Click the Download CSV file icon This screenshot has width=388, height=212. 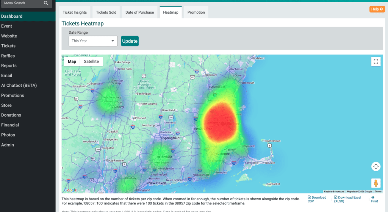(x=309, y=197)
